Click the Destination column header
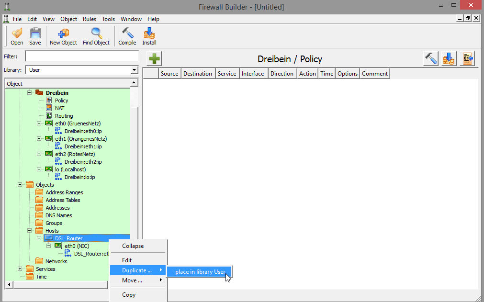The image size is (484, 302). (x=197, y=74)
